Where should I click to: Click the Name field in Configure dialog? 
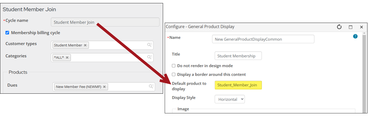click(x=263, y=39)
